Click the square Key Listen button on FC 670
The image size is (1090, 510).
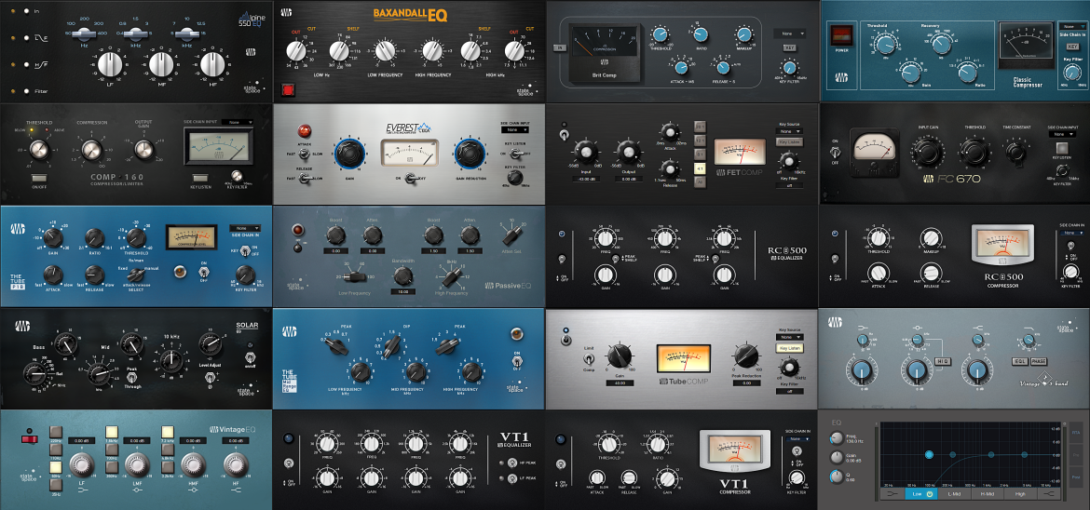pyautogui.click(x=1061, y=147)
